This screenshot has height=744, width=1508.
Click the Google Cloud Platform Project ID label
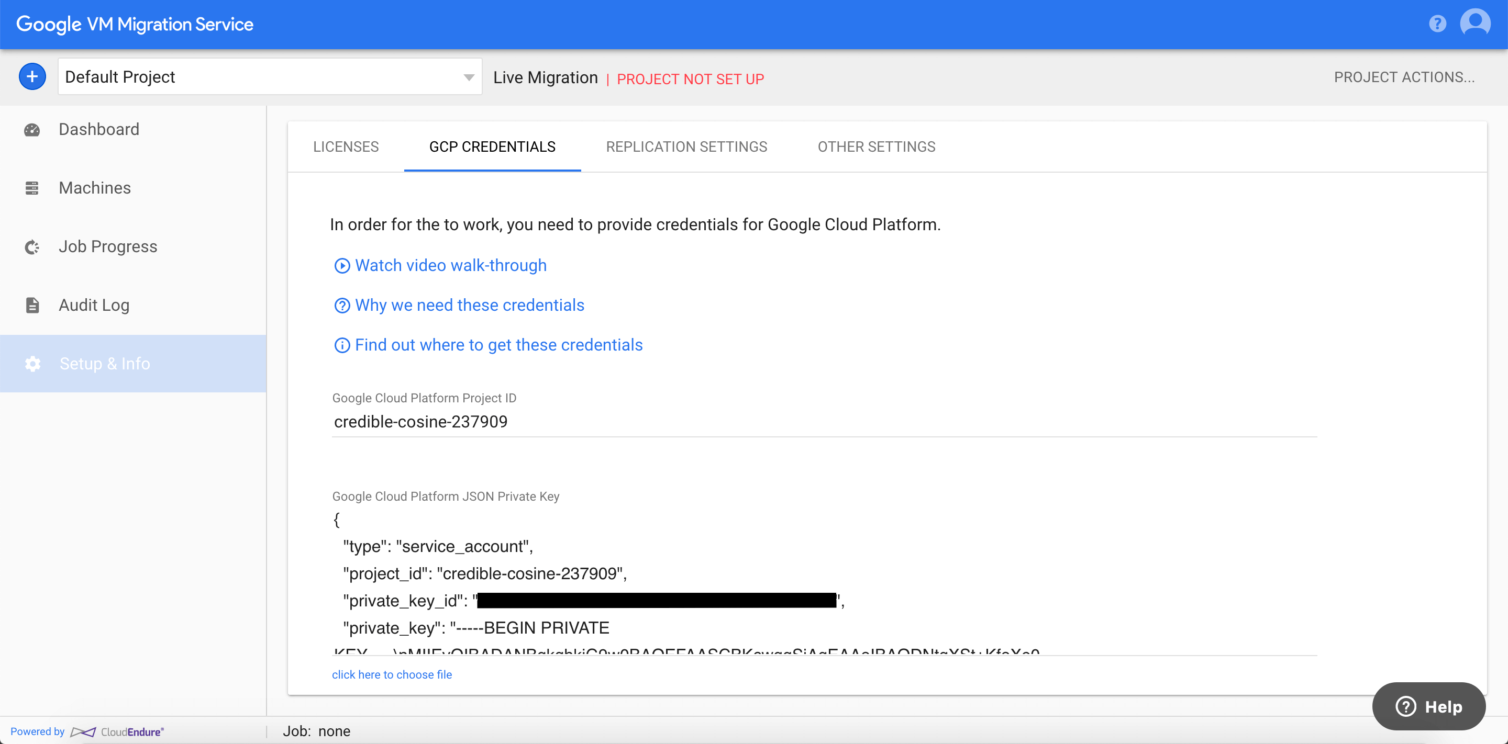(424, 398)
